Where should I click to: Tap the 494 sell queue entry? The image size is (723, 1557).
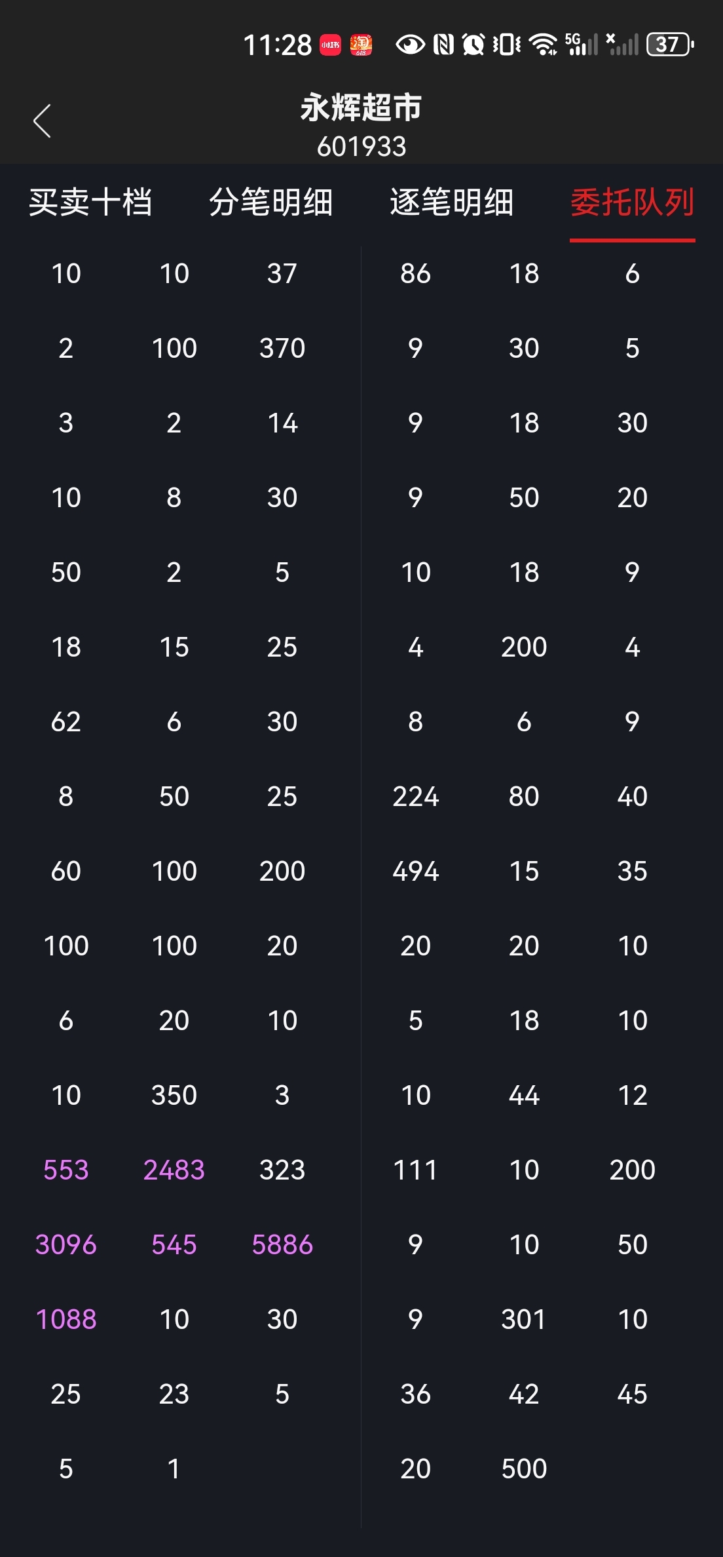pyautogui.click(x=416, y=871)
